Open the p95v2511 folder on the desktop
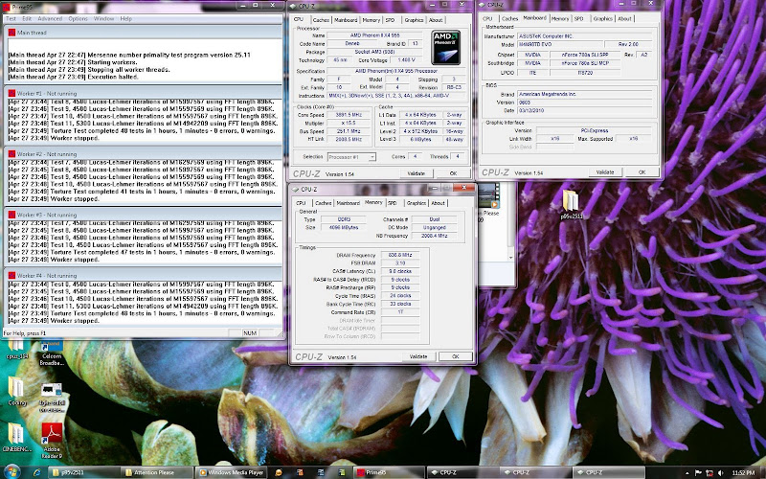Image resolution: width=766 pixels, height=479 pixels. tap(571, 203)
